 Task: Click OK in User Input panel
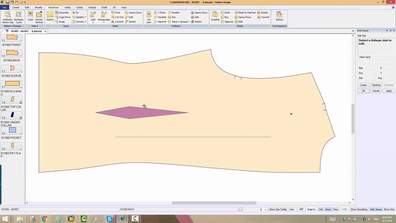coord(363,91)
